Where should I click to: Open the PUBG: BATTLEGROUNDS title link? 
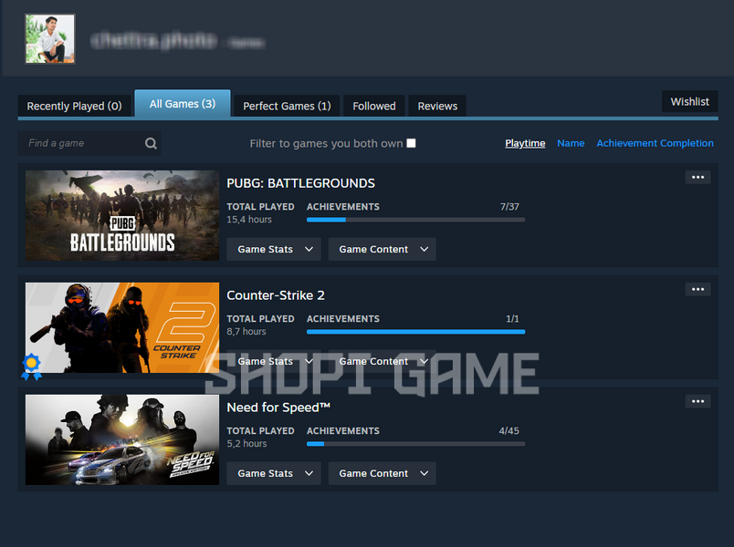[301, 183]
